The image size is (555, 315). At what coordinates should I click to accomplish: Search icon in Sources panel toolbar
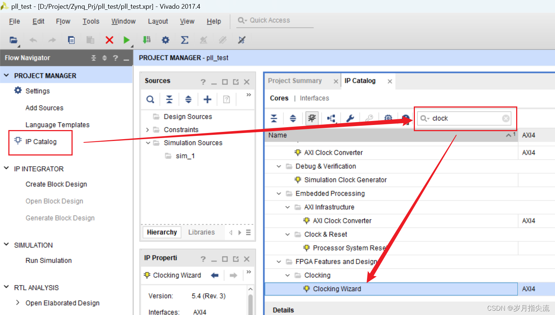coord(150,99)
